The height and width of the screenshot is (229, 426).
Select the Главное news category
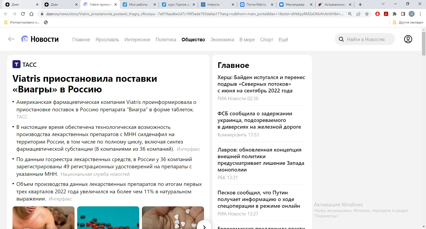81,40
